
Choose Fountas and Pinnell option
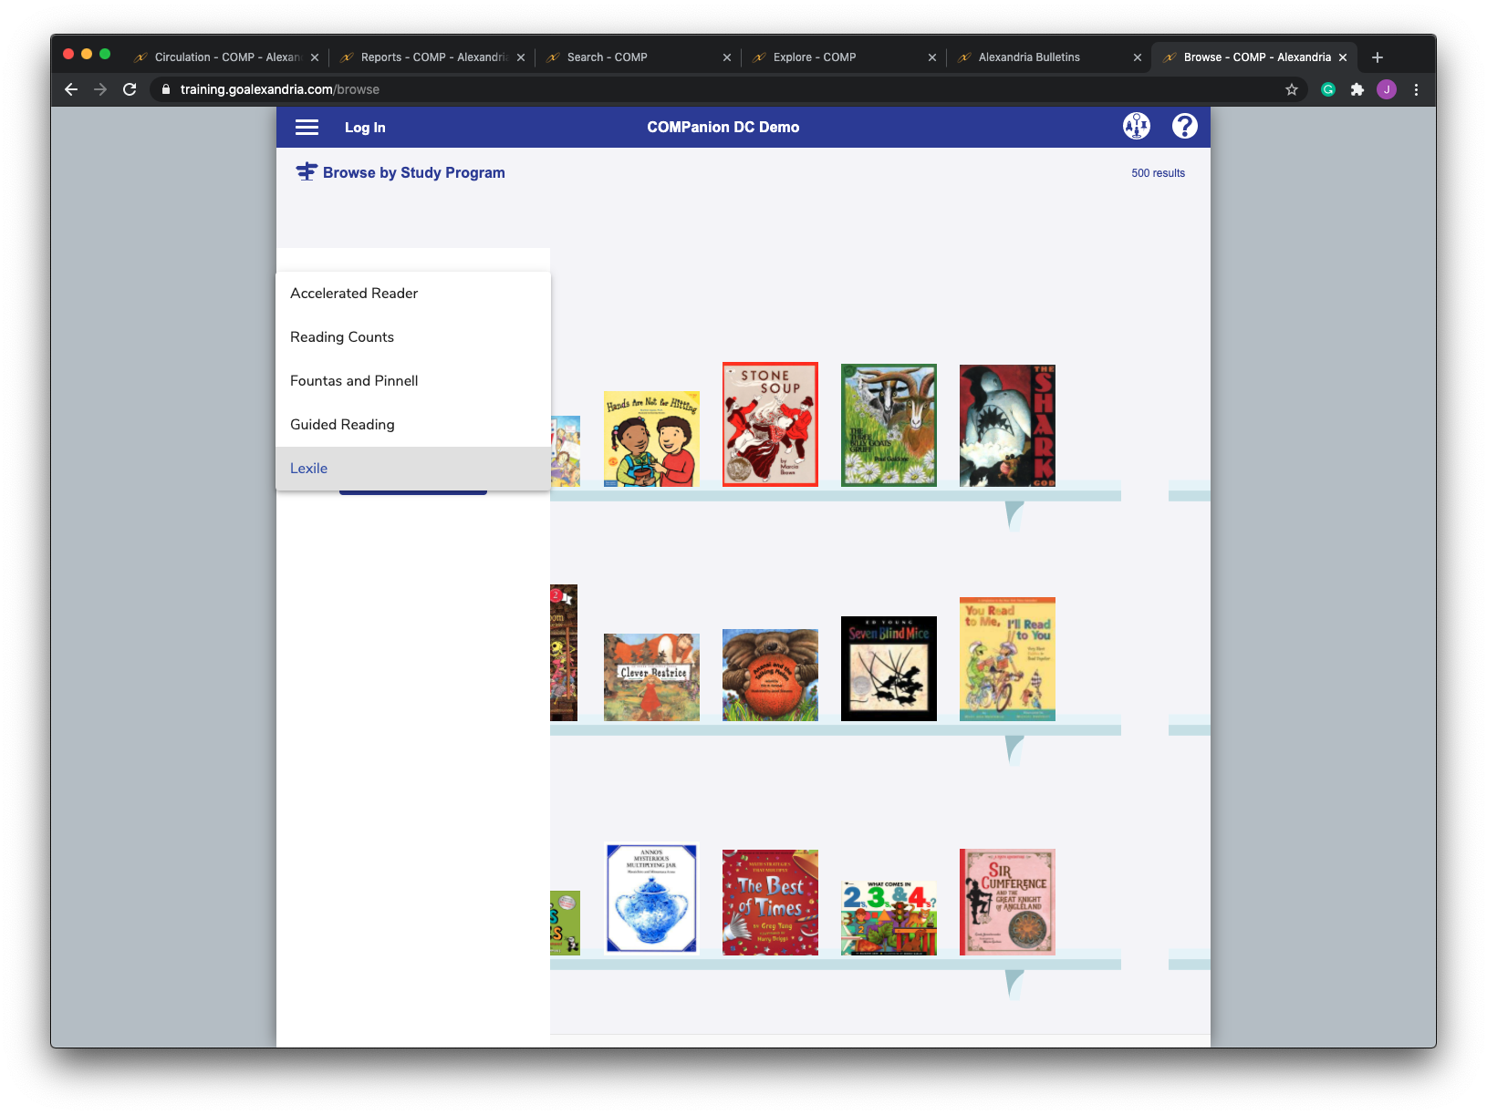coord(413,381)
